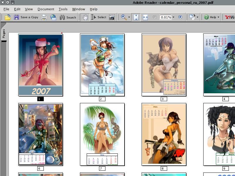Click the Rotate page view icon
Viewport: 235px width, 176px height.
click(192, 17)
